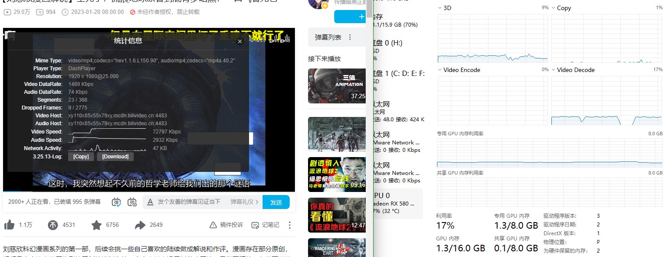665x257 pixels.
Task: Close the 统计信息 stats panel
Action: pyautogui.click(x=239, y=41)
